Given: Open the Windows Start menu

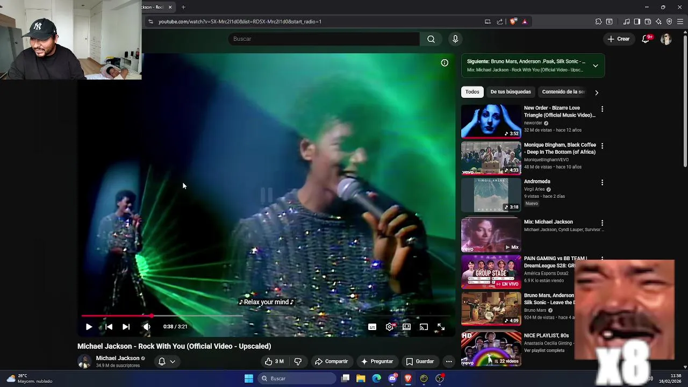Looking at the screenshot, I should click(248, 378).
